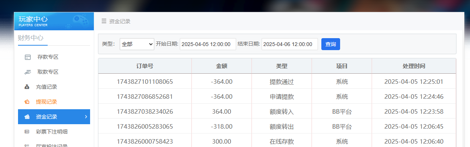Open the 类型 dropdown showing 全部
This screenshot has width=470, height=147.
[137, 44]
